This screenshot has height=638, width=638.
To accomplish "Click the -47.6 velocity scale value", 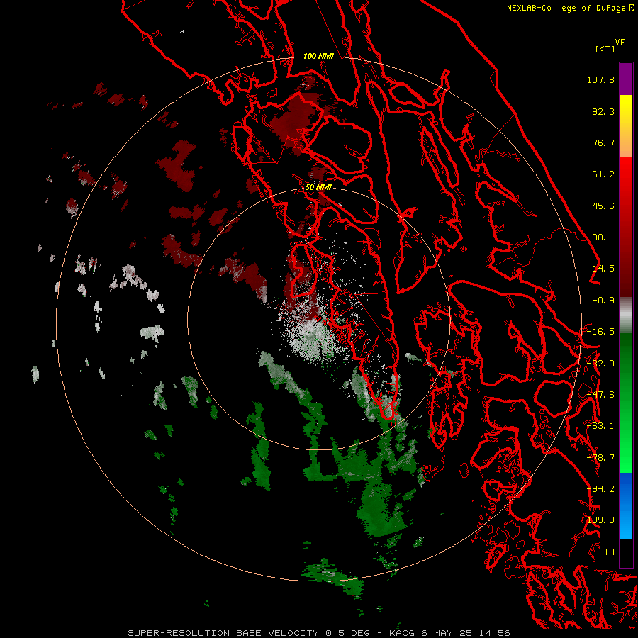I will [600, 395].
